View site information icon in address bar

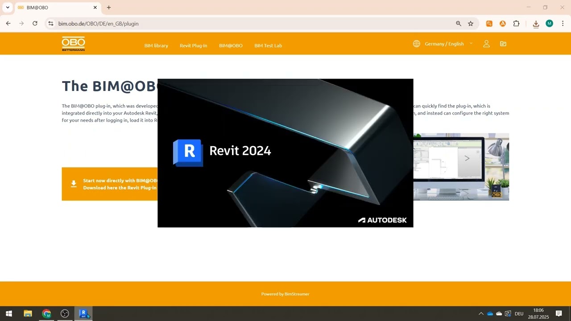point(50,24)
